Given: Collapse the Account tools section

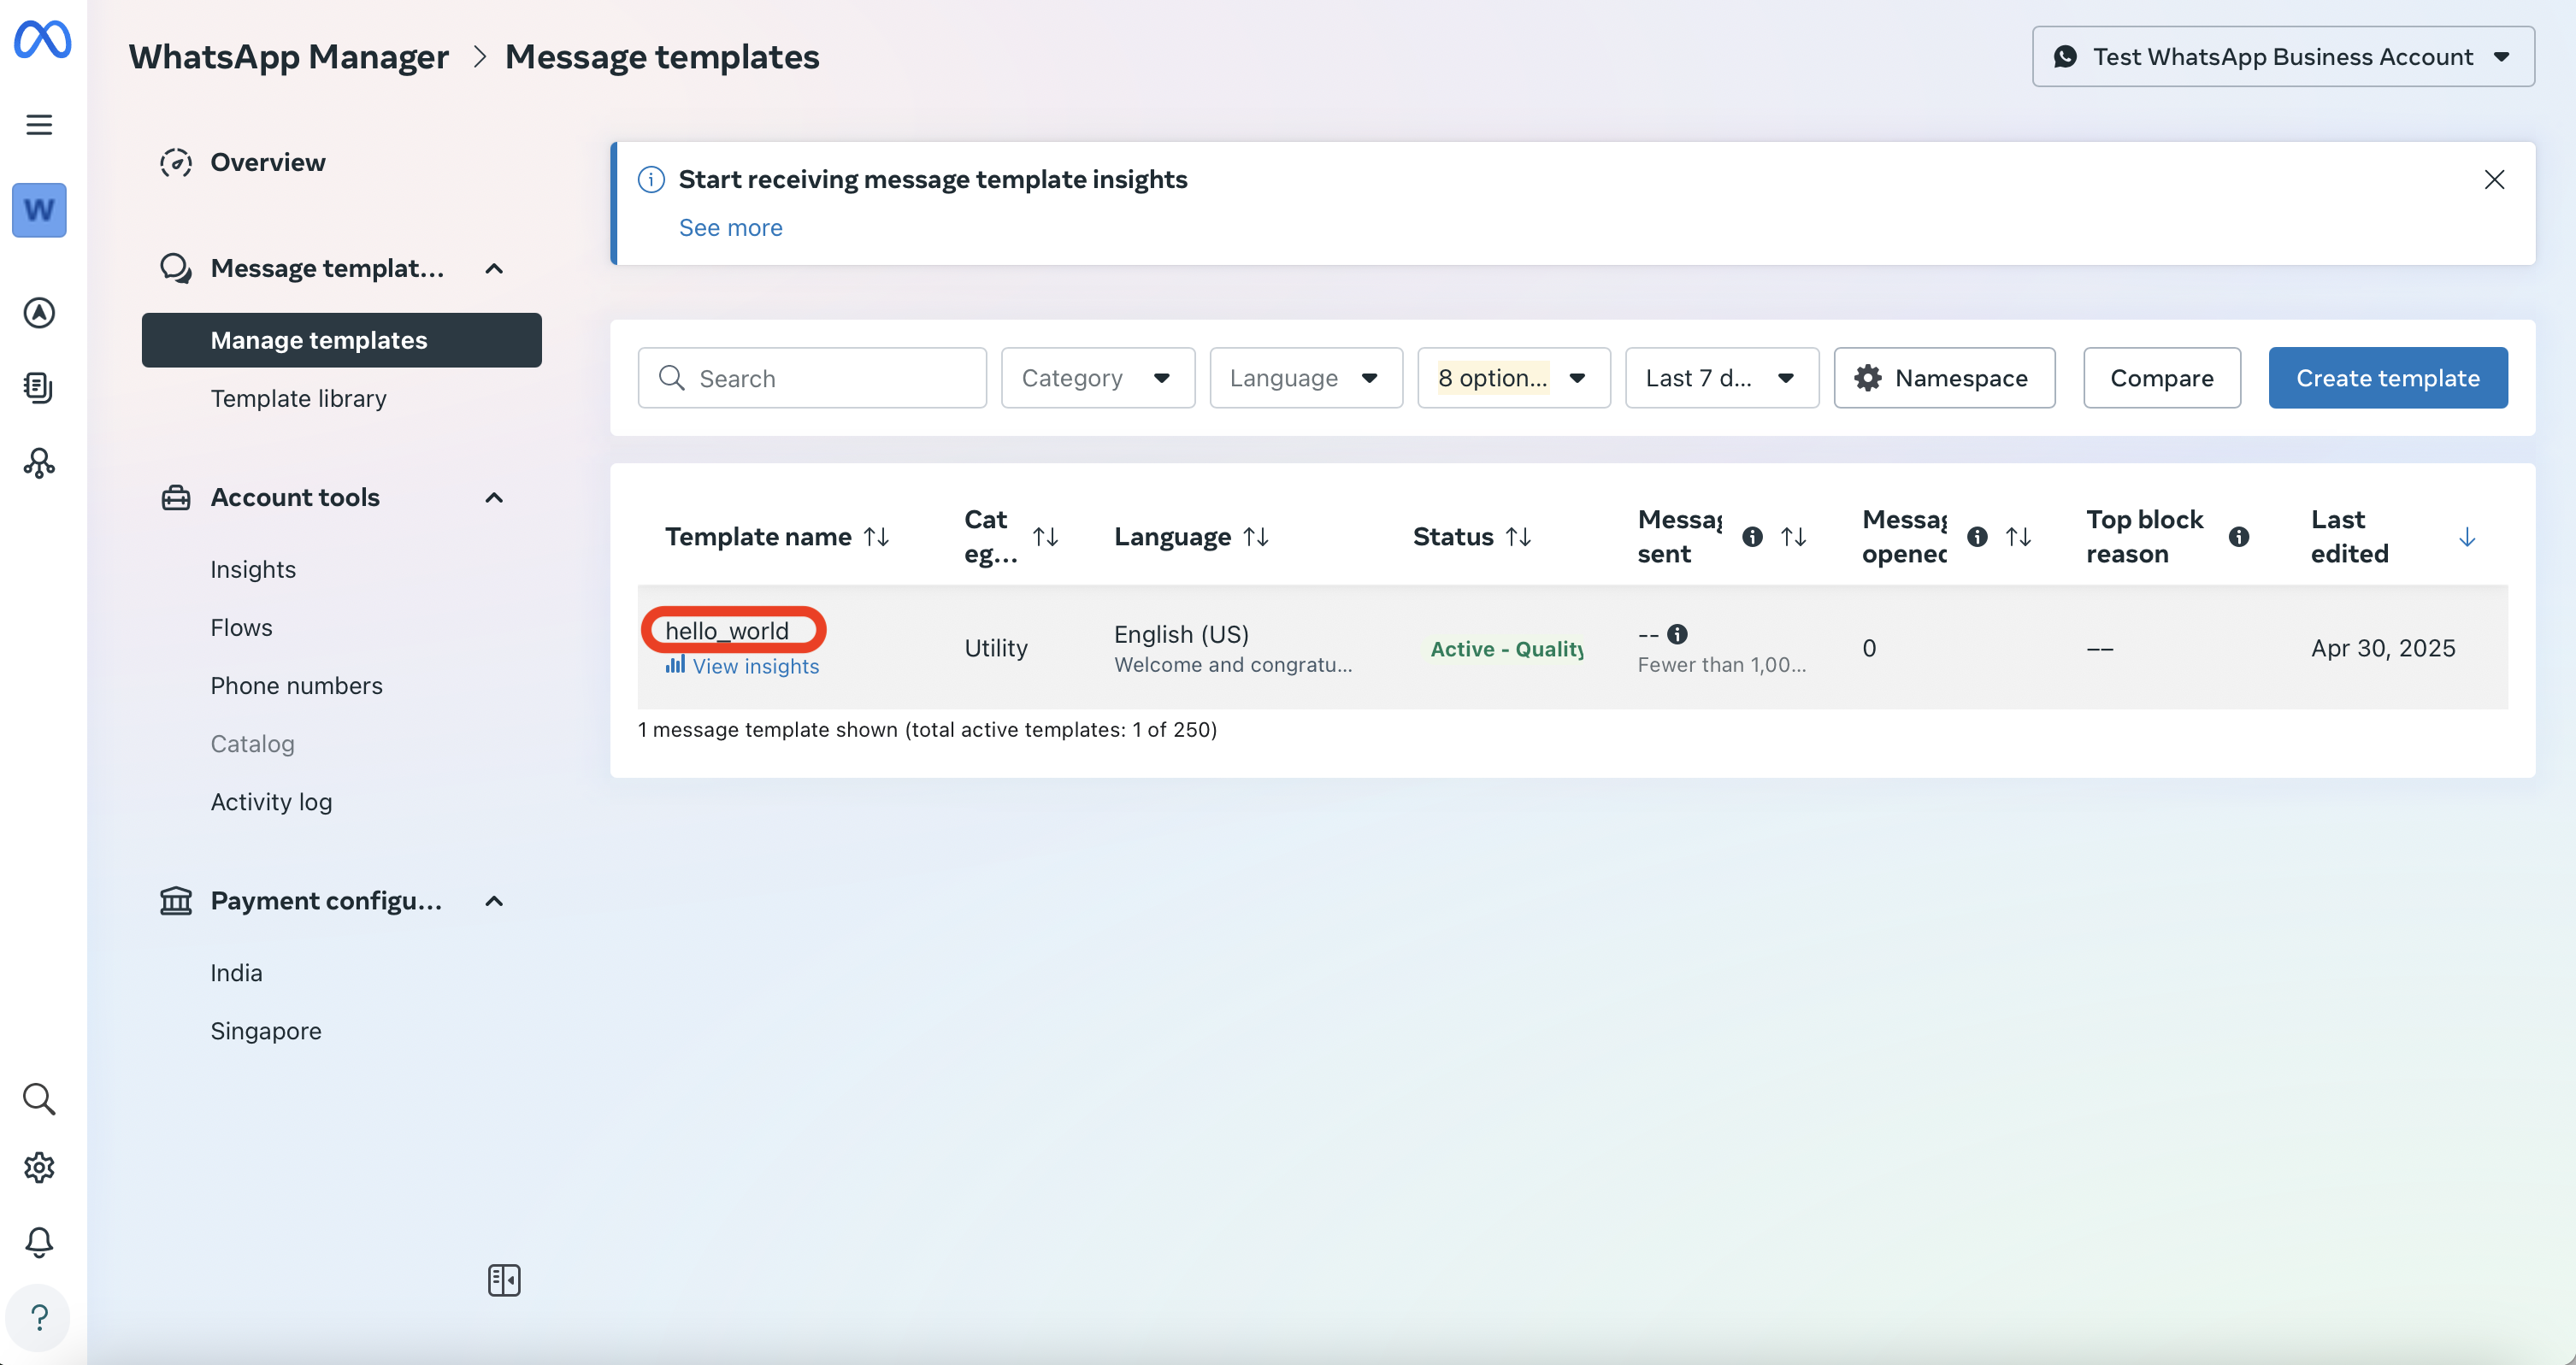Looking at the screenshot, I should coord(494,497).
